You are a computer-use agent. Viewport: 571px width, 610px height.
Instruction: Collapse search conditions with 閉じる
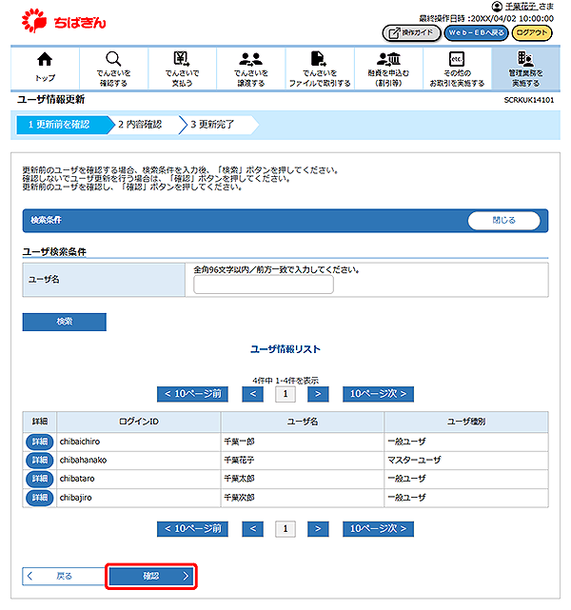coord(503,220)
